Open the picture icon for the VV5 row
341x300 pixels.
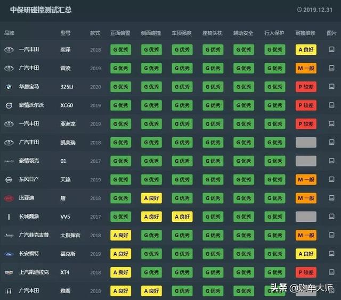pos(331,216)
